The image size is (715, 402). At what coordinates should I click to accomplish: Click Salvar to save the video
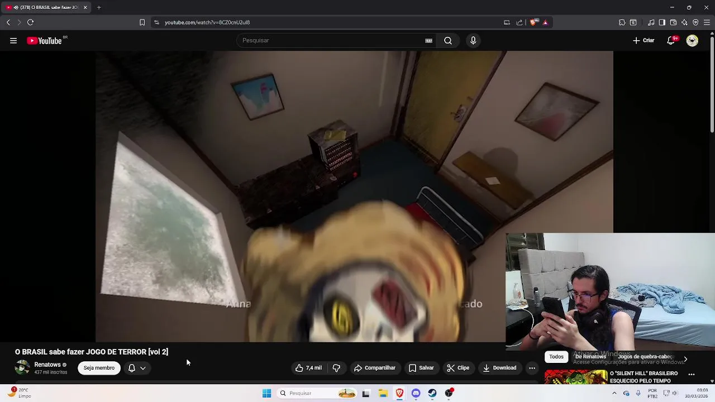[x=421, y=368]
